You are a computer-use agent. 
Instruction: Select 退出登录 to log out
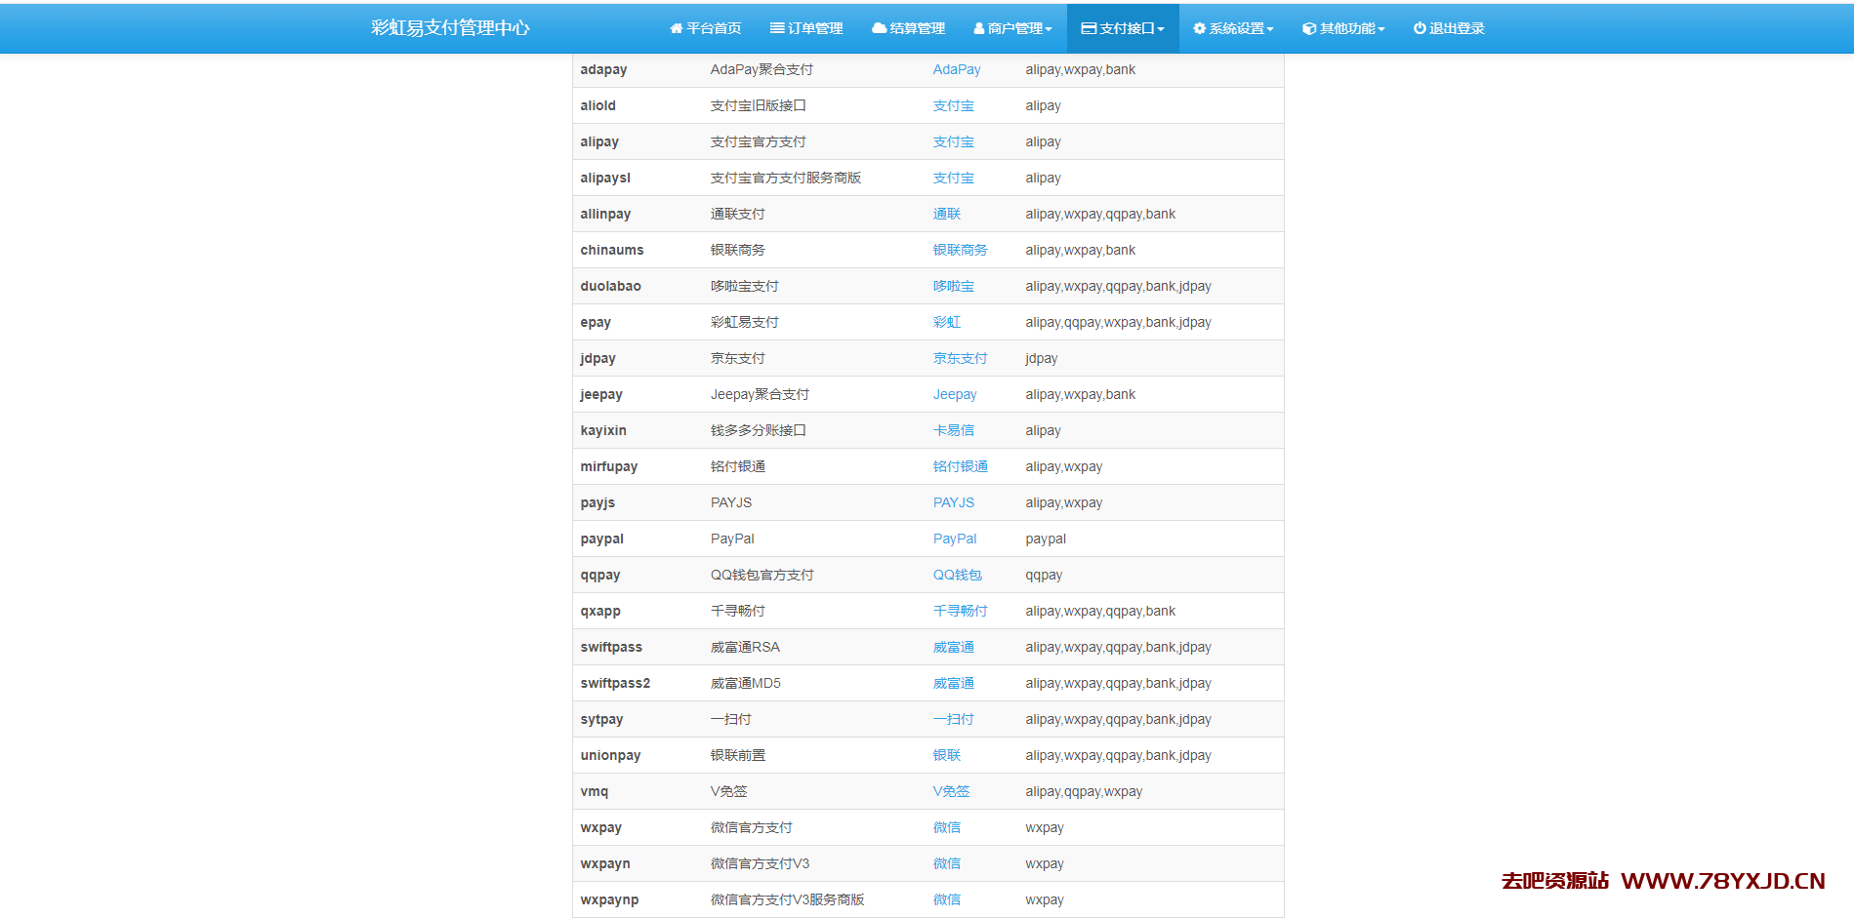(1449, 28)
